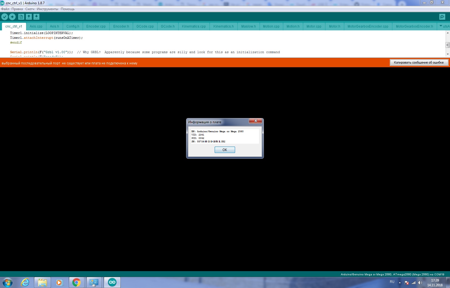Switch to the Kinematics.cpp tab
This screenshot has height=288, width=450.
[194, 26]
